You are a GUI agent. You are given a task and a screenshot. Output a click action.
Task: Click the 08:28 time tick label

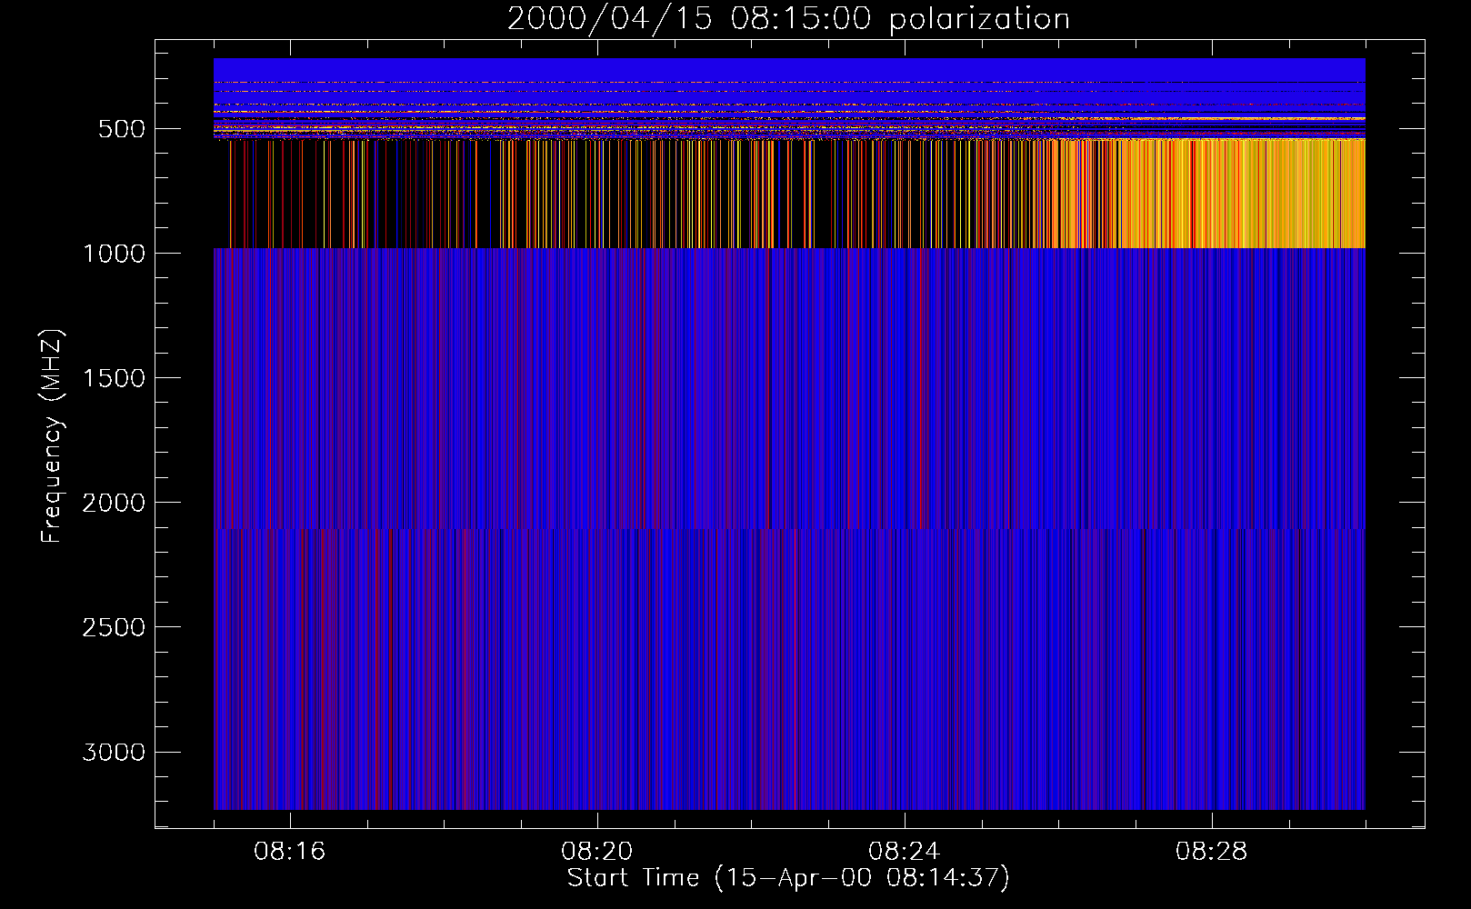1211,852
